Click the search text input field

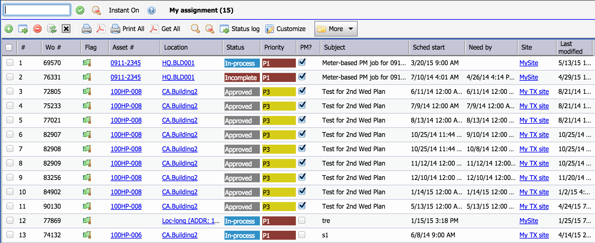[x=37, y=10]
